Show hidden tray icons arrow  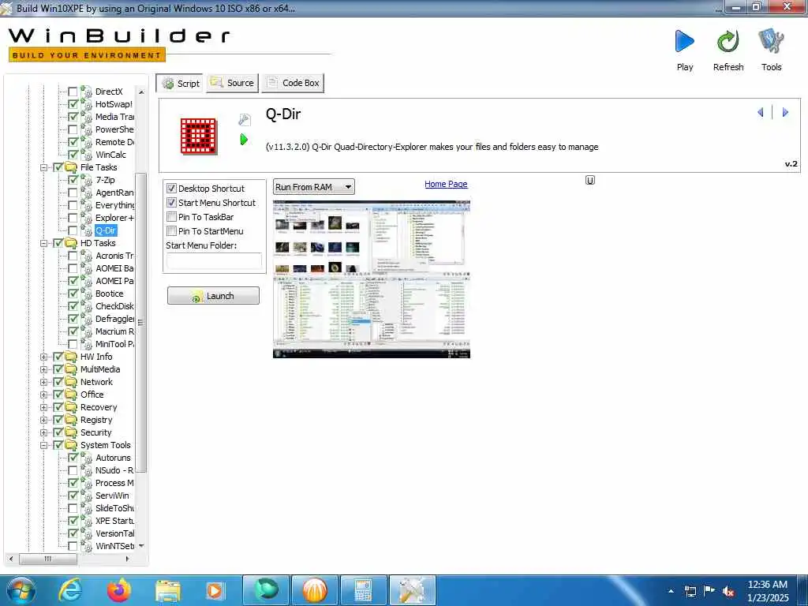click(x=671, y=591)
